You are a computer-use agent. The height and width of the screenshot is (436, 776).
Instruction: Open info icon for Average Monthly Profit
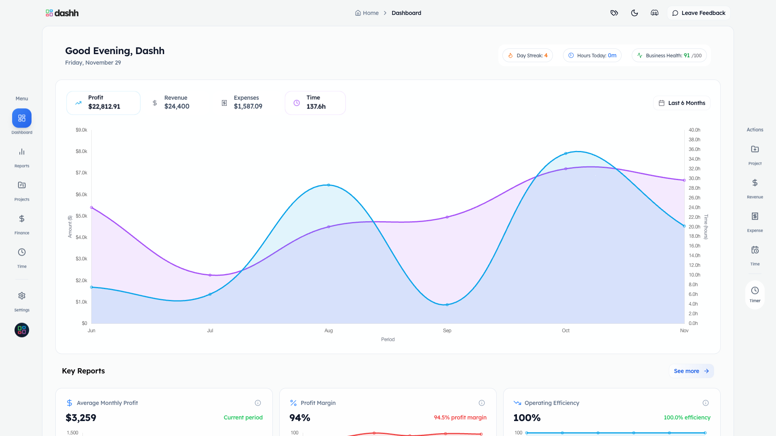(258, 403)
